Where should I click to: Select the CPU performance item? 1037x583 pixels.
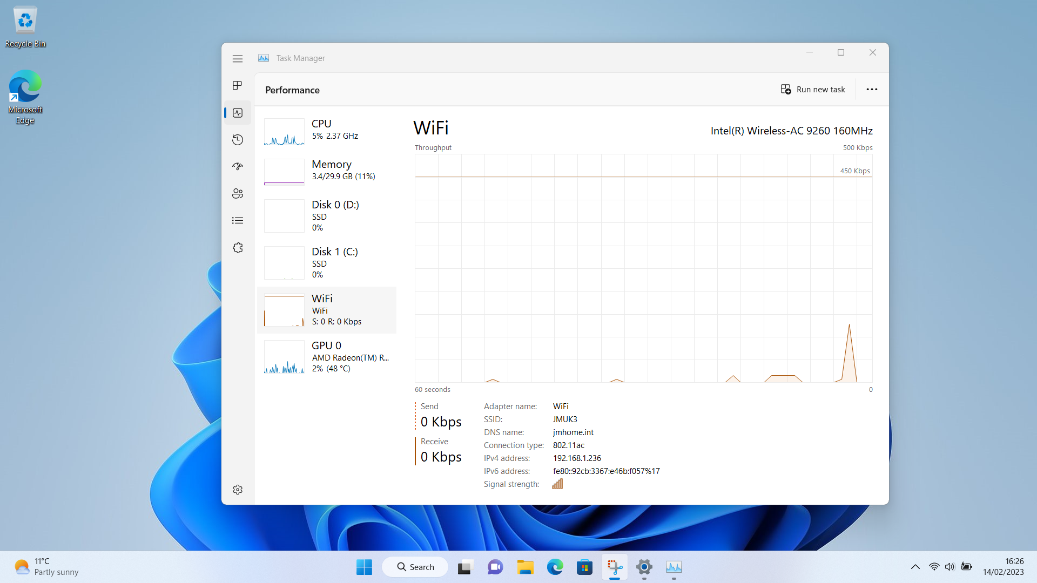click(x=327, y=132)
